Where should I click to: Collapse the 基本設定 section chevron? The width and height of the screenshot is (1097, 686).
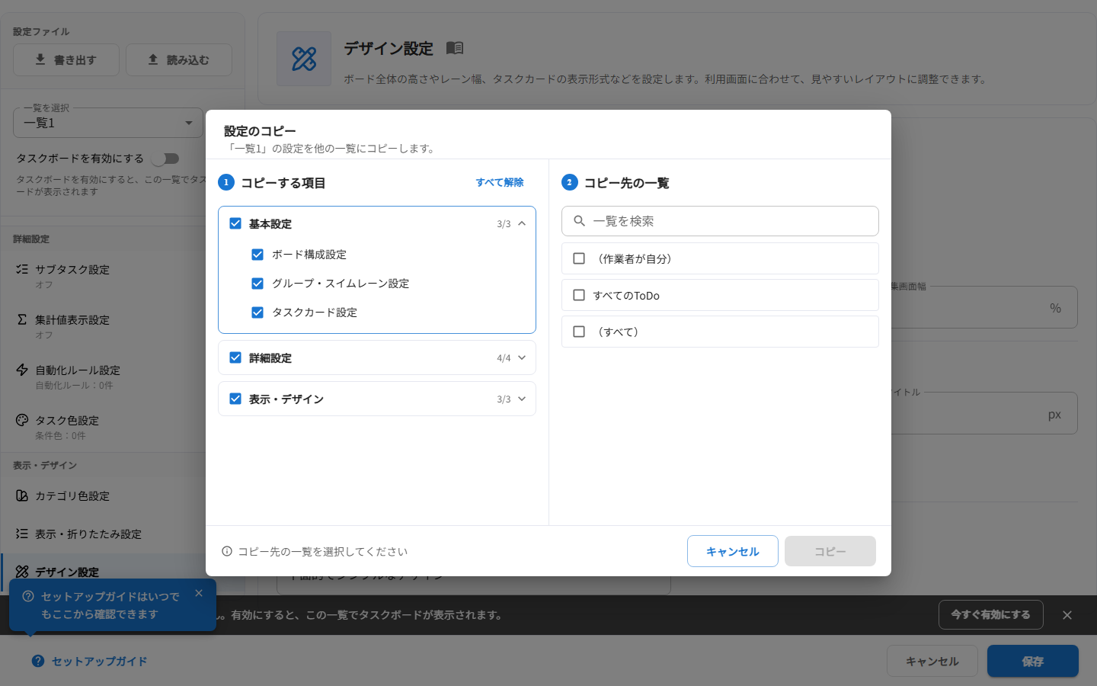pyautogui.click(x=522, y=223)
